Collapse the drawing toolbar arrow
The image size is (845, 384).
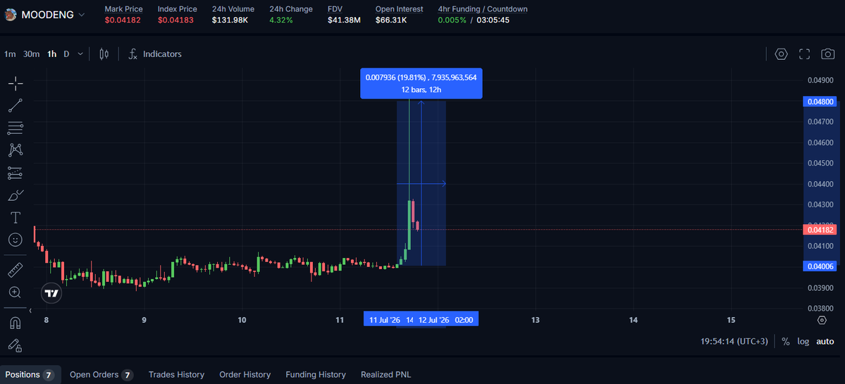point(31,311)
